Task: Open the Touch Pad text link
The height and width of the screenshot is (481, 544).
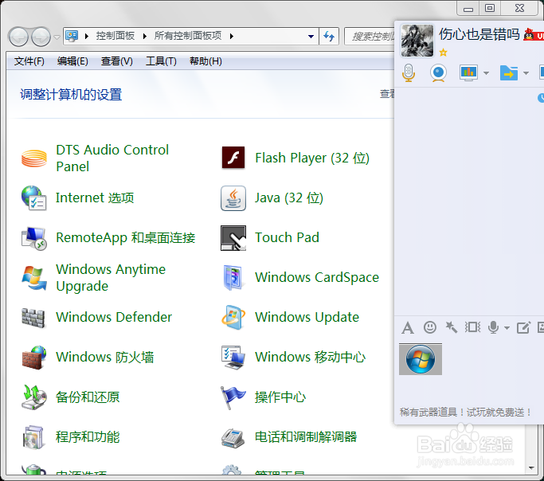Action: [x=287, y=237]
